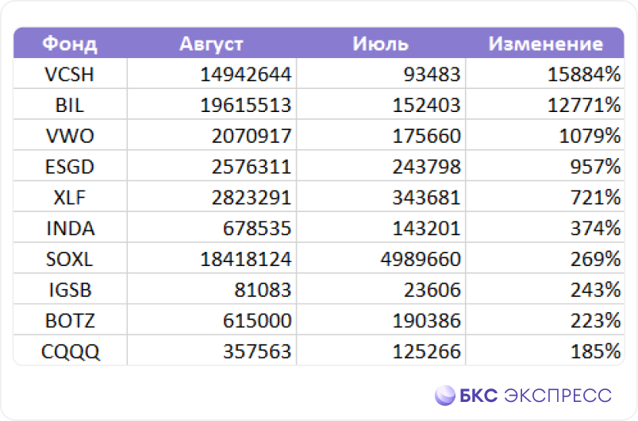Viewport: 638px width, 421px height.
Task: Click the INDA fund cell
Action: click(x=70, y=228)
